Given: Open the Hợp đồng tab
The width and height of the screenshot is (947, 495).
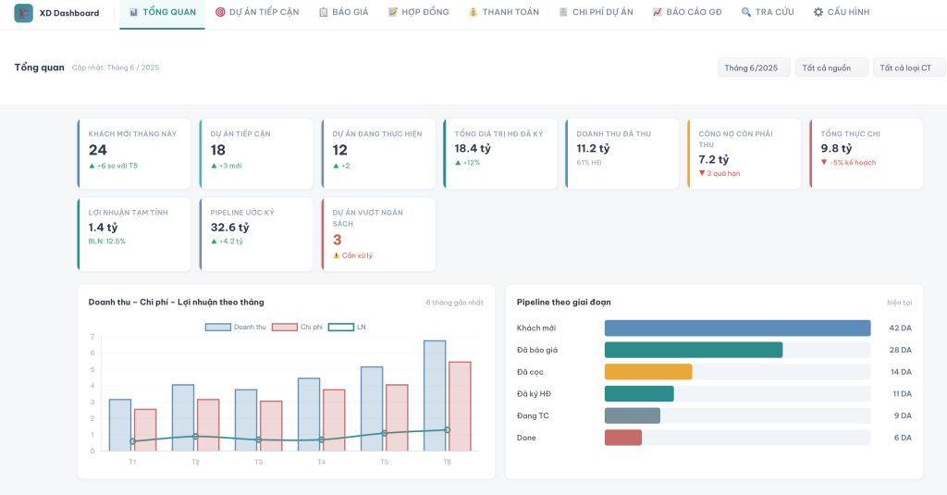Looking at the screenshot, I should [x=419, y=14].
